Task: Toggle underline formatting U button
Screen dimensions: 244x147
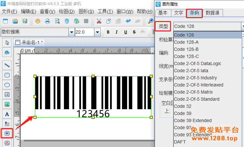Action: coord(126,32)
